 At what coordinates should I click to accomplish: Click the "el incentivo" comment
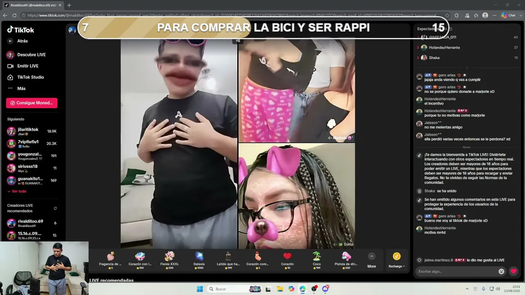tap(435, 104)
